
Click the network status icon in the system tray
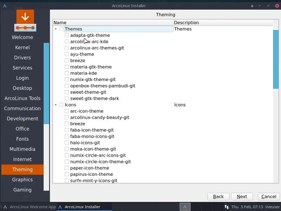pos(226,207)
